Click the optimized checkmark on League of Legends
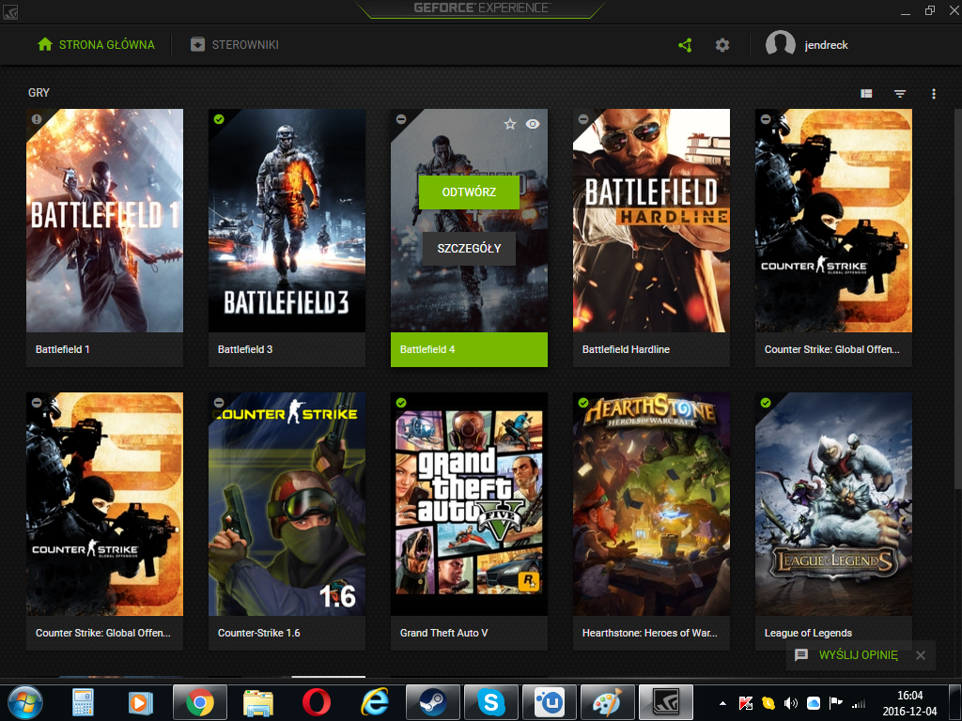 (766, 403)
